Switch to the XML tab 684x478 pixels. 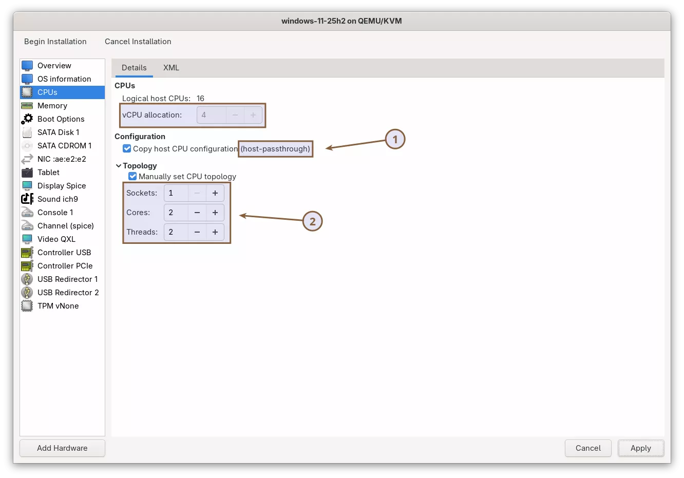[x=170, y=67]
